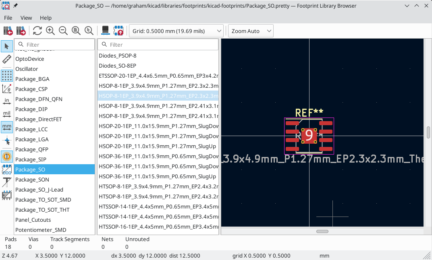Open the Zoom Auto dropdown

point(251,31)
